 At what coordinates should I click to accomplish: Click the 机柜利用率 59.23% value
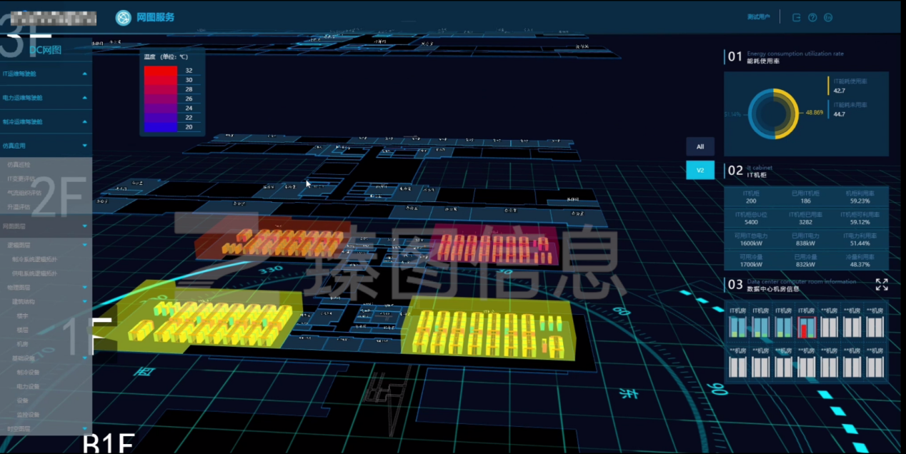click(x=860, y=201)
